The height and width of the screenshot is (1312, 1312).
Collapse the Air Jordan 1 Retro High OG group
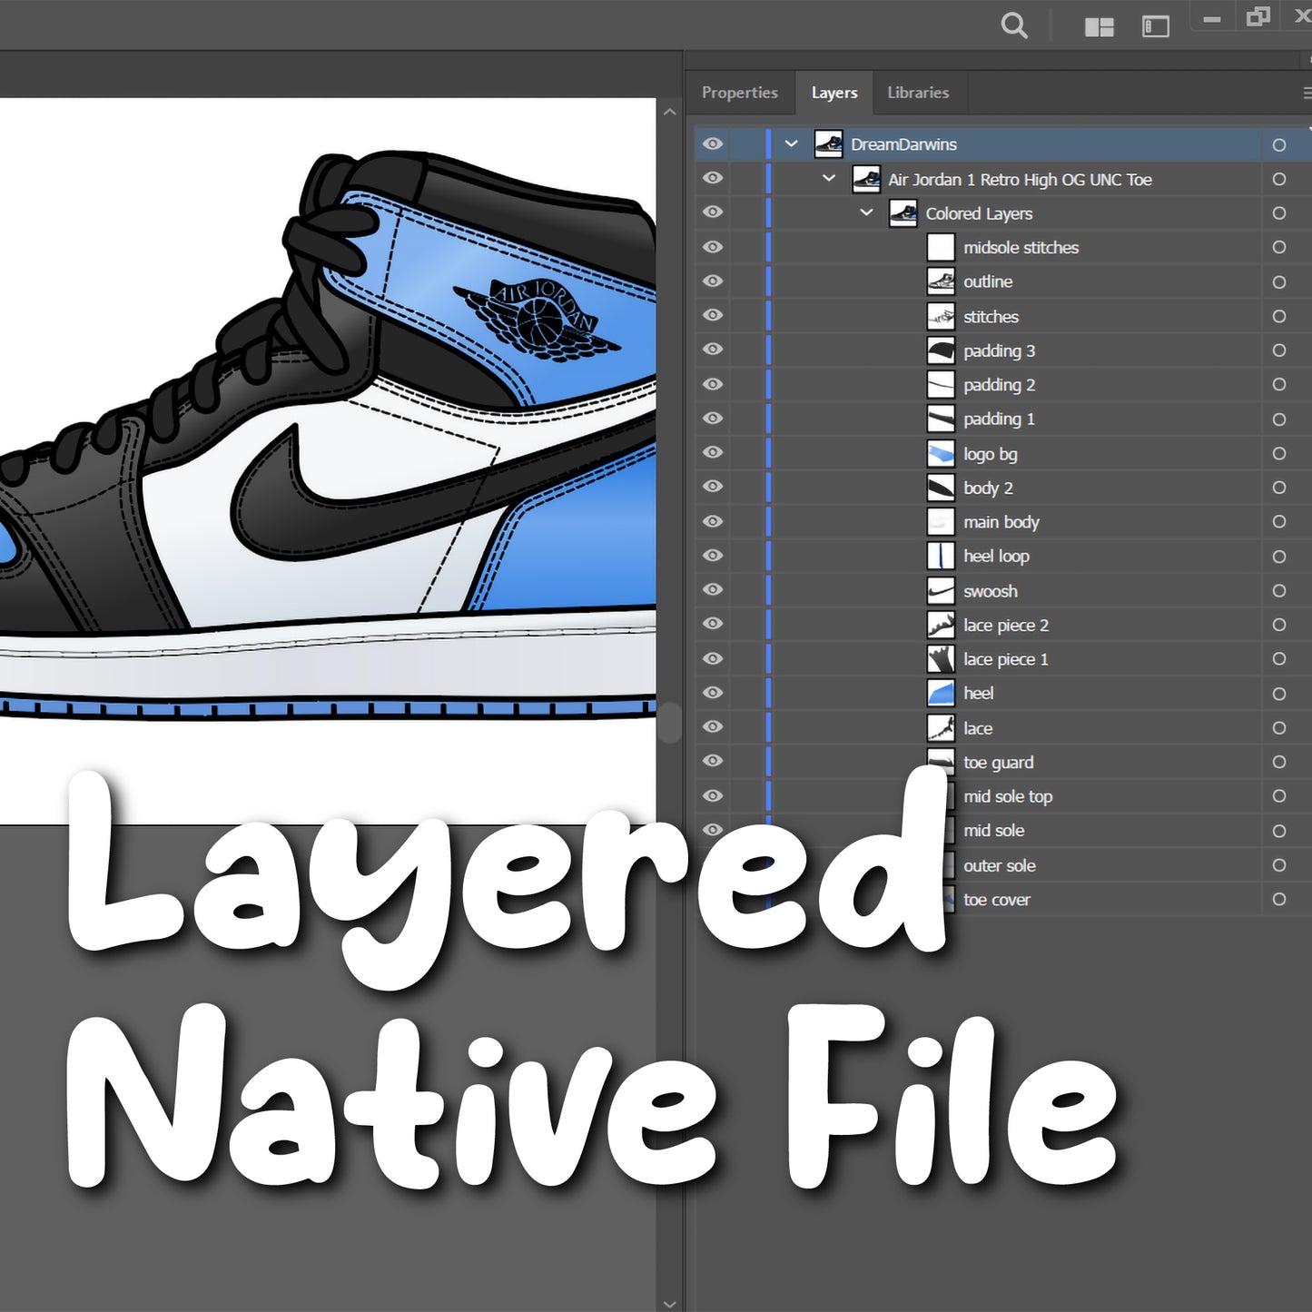tap(828, 178)
